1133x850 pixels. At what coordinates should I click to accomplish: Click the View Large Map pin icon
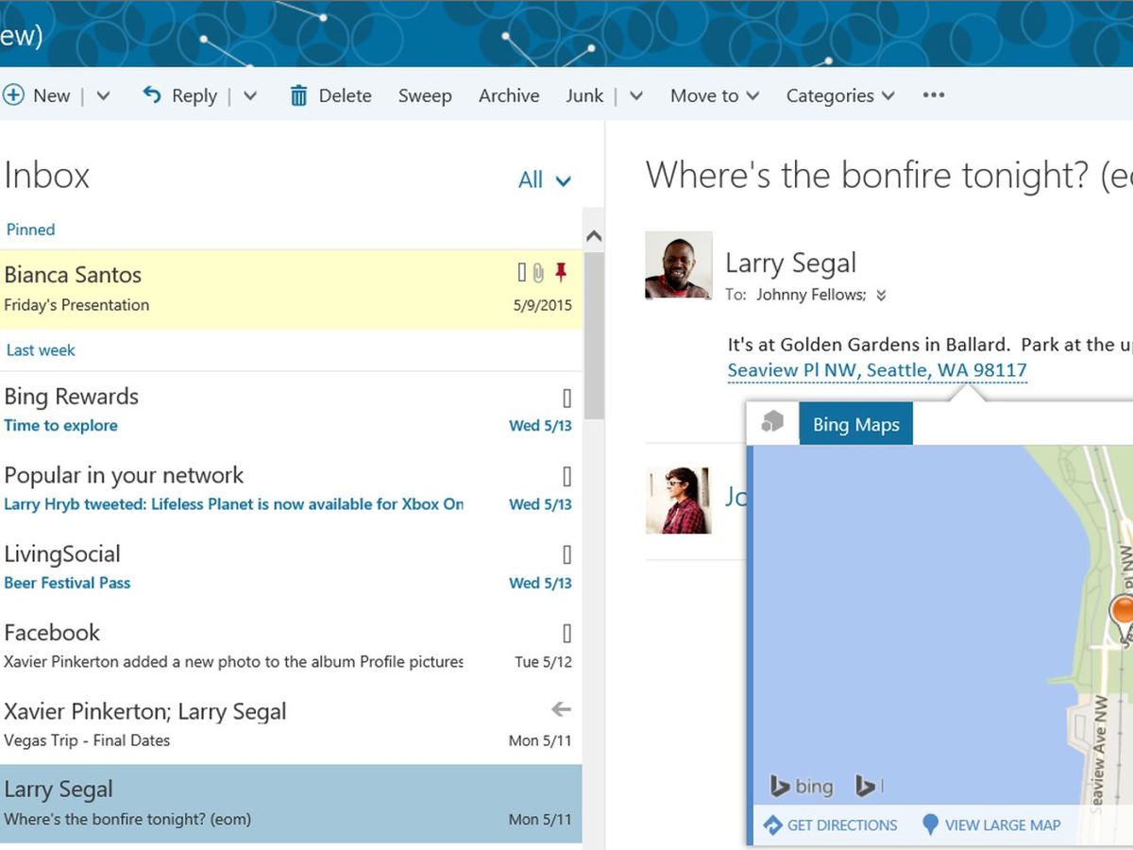pos(930,824)
